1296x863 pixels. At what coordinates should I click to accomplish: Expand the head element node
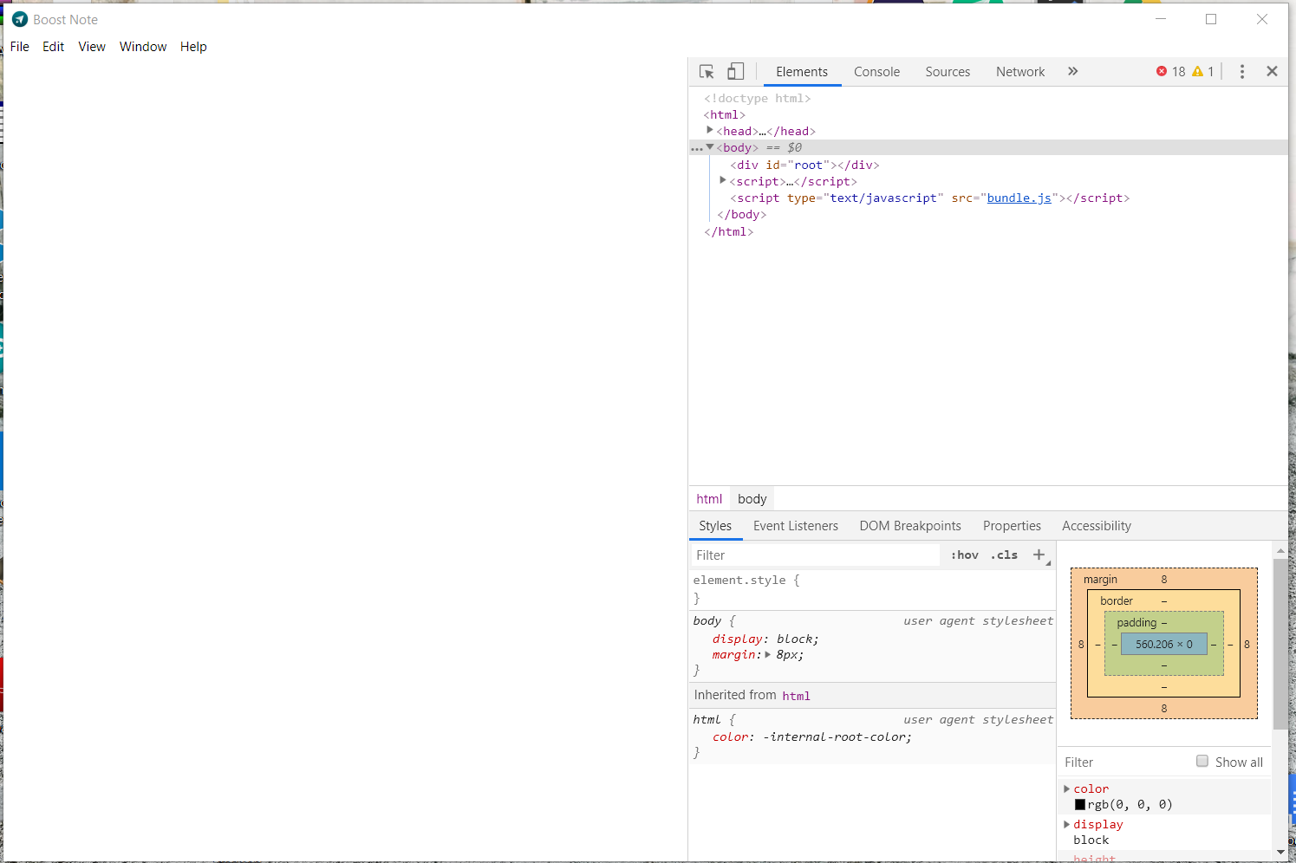click(710, 131)
